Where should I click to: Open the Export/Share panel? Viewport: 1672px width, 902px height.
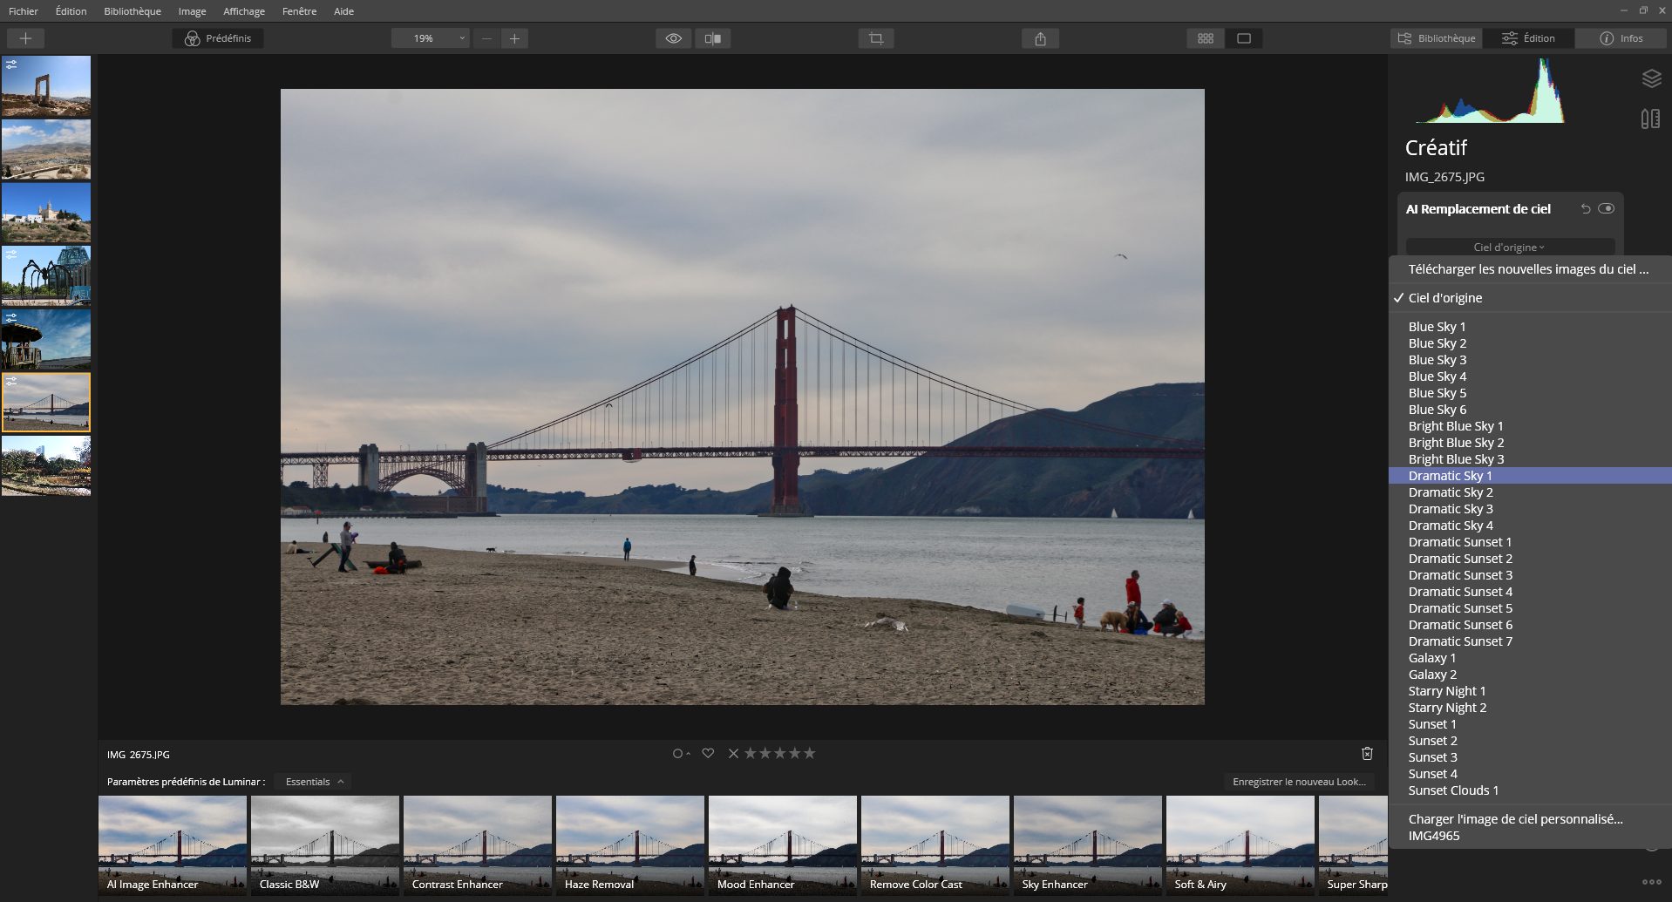(1039, 37)
